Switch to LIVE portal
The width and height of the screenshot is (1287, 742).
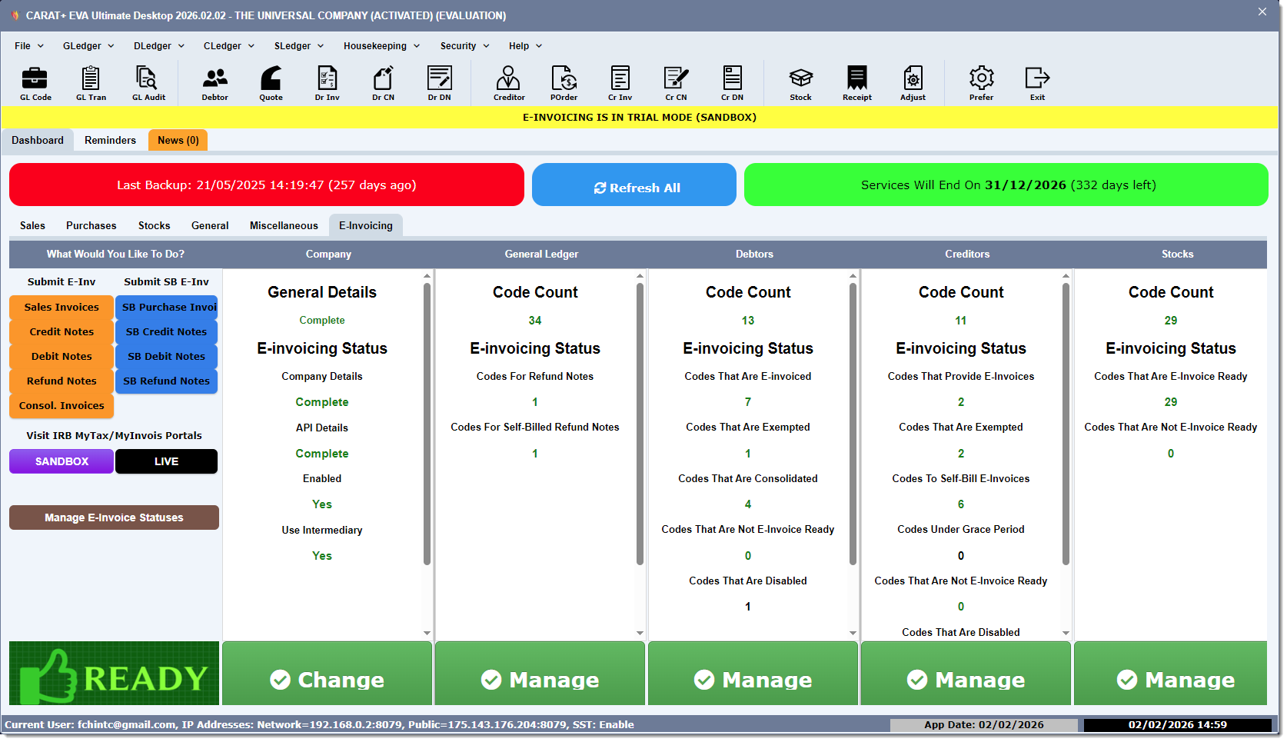pyautogui.click(x=166, y=462)
